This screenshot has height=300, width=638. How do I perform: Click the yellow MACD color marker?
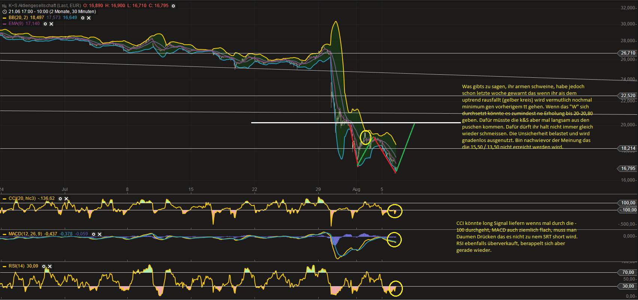click(x=4, y=234)
